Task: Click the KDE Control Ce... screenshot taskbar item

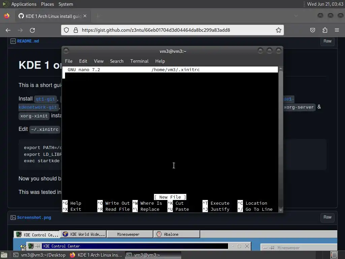Action: 36,235
